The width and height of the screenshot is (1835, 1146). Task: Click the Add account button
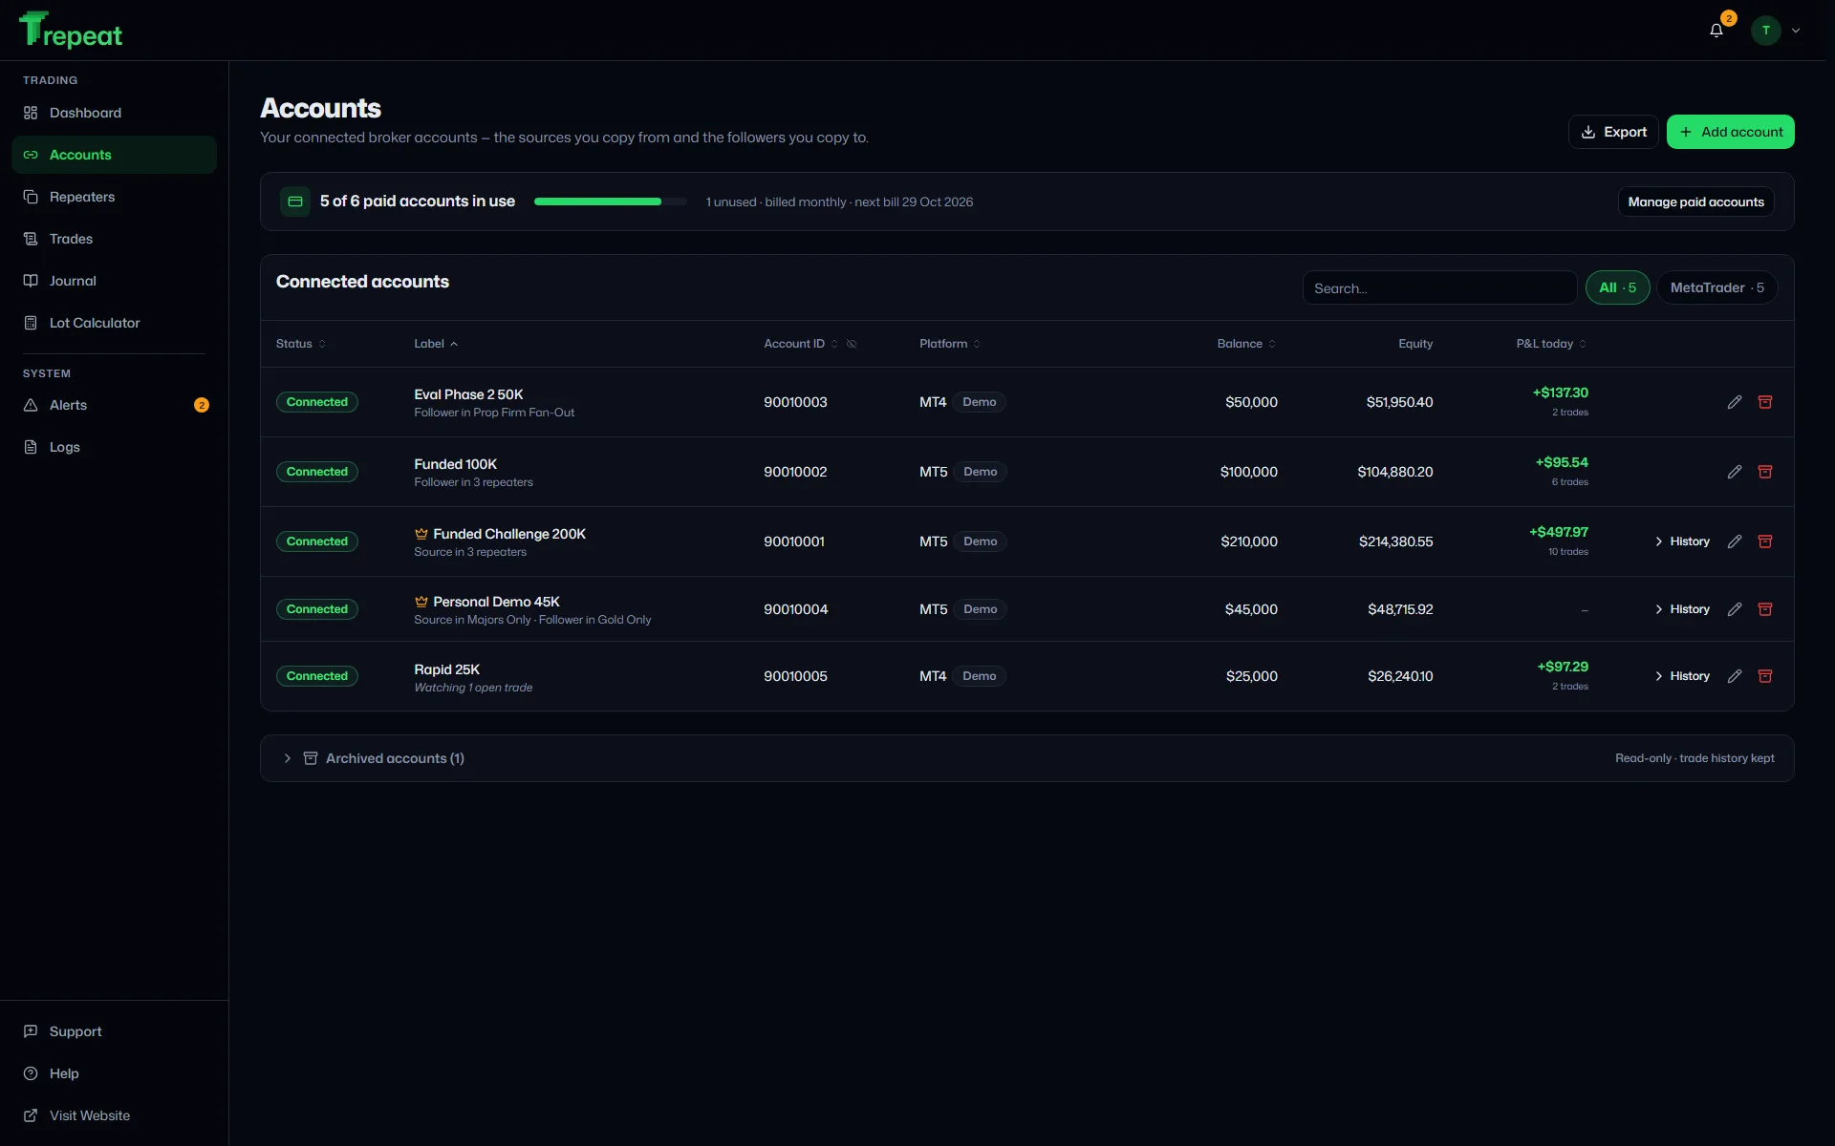(x=1730, y=132)
